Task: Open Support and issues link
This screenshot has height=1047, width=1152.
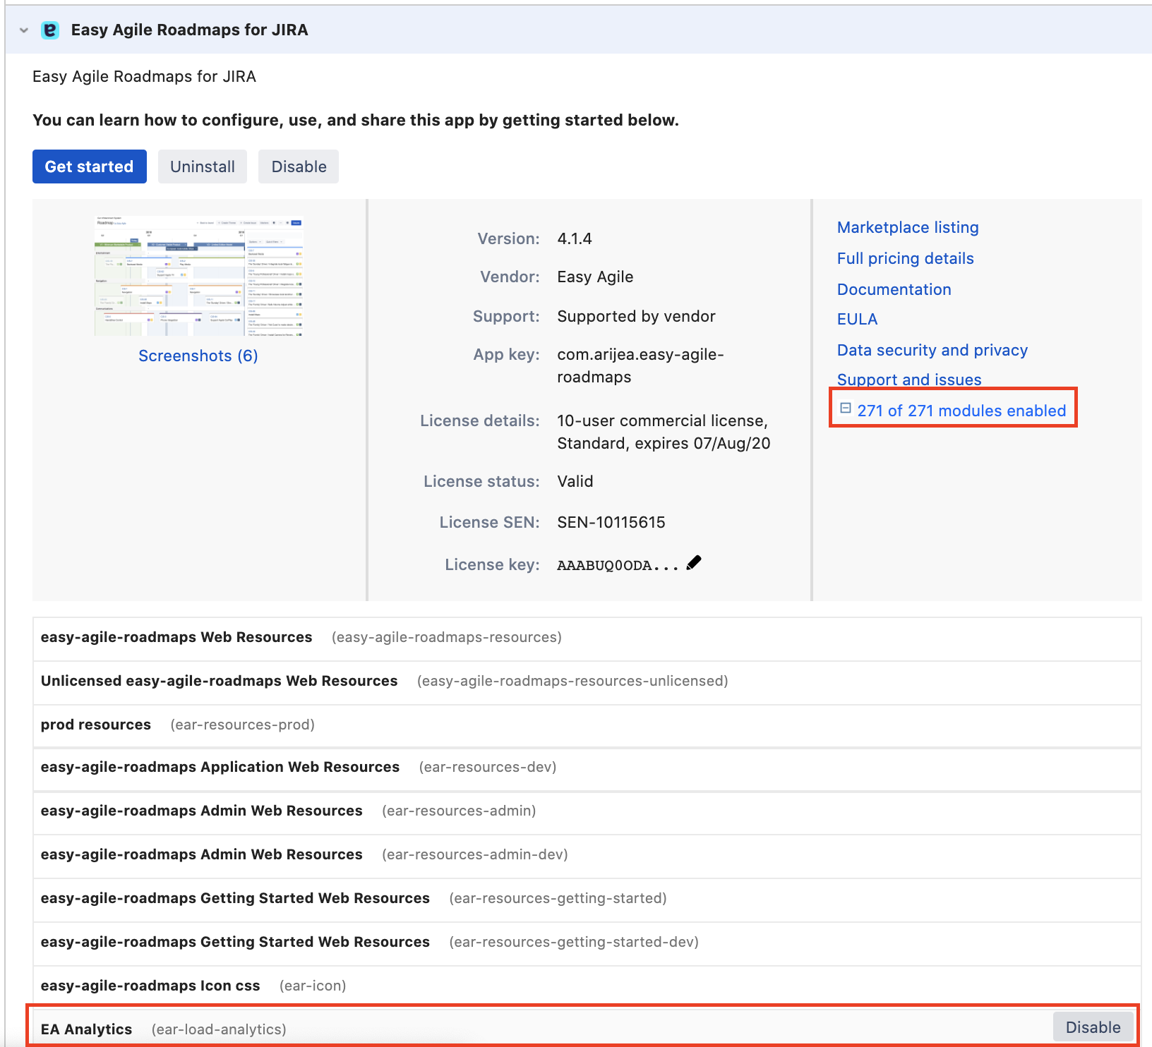Action: point(909,380)
